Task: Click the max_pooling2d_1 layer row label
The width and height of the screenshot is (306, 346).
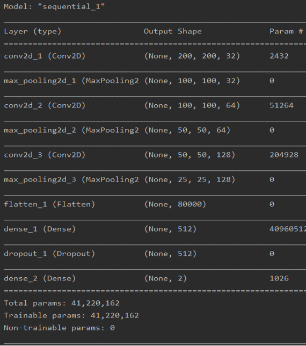Action: pyautogui.click(x=71, y=81)
